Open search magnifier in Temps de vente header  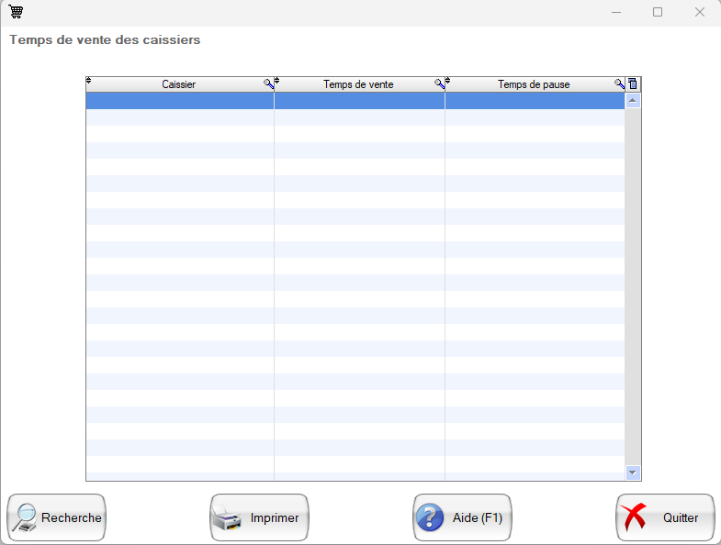coord(440,84)
